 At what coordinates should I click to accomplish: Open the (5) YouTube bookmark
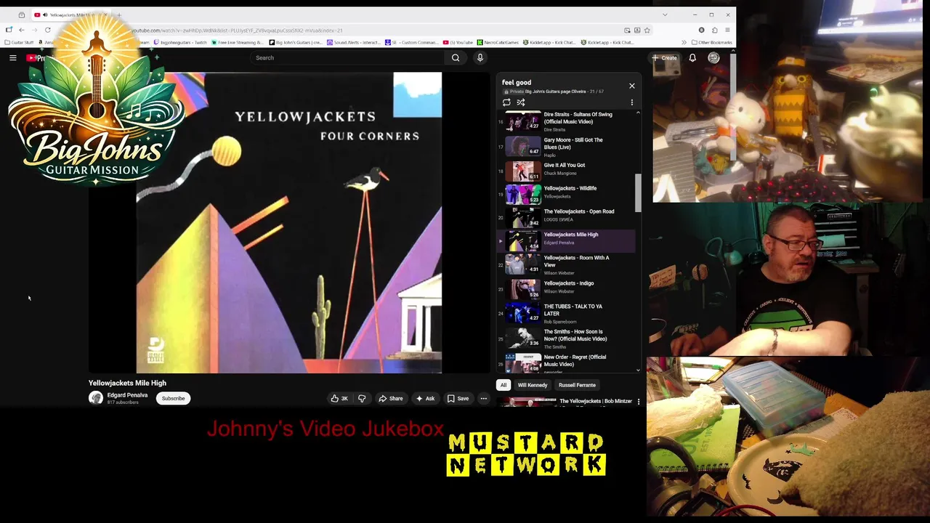pos(458,42)
